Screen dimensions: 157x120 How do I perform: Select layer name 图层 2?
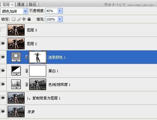click(32, 44)
